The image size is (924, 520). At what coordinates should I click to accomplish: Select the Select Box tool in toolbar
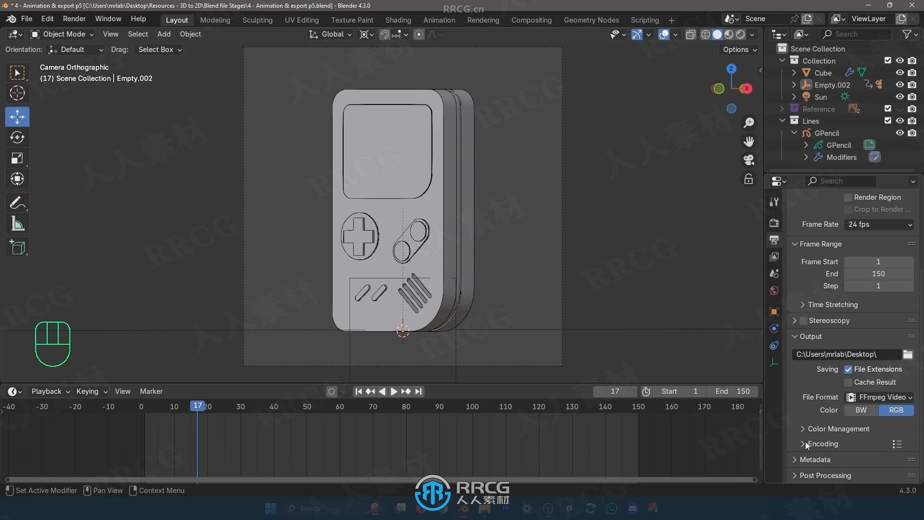pyautogui.click(x=17, y=72)
